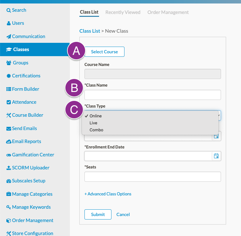The height and width of the screenshot is (236, 241).
Task: Open calendar picker partly hidden behind dropdown
Action: [216, 136]
